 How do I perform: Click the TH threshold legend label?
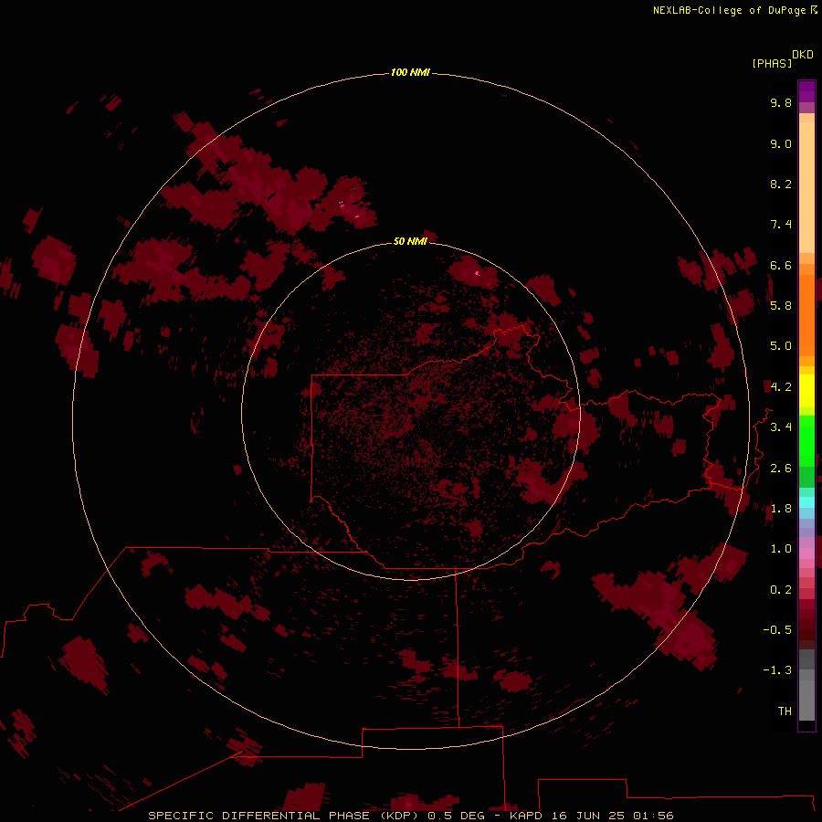coord(785,711)
